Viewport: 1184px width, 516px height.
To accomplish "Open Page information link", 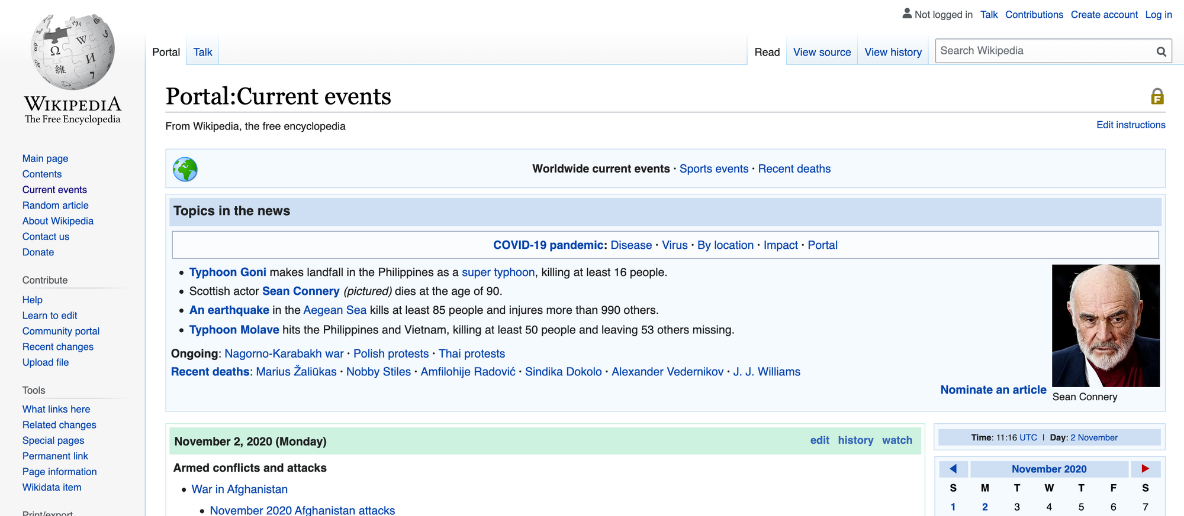I will [60, 472].
